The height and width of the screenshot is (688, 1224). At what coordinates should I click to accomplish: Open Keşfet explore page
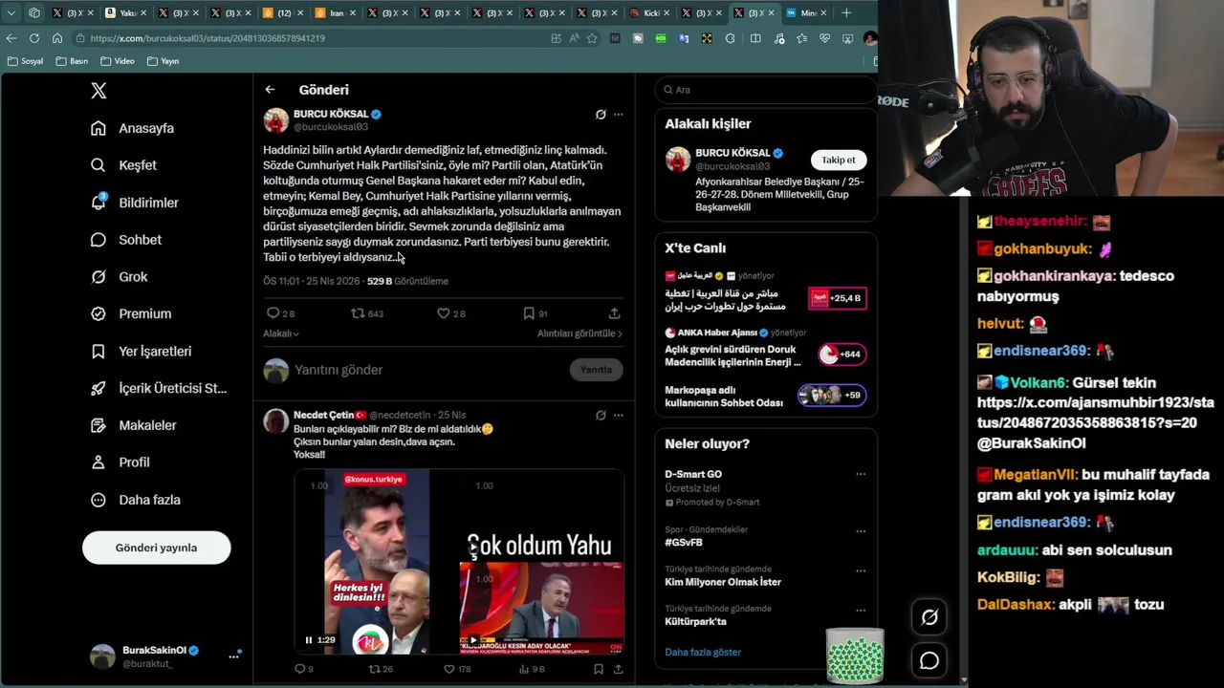(x=123, y=165)
